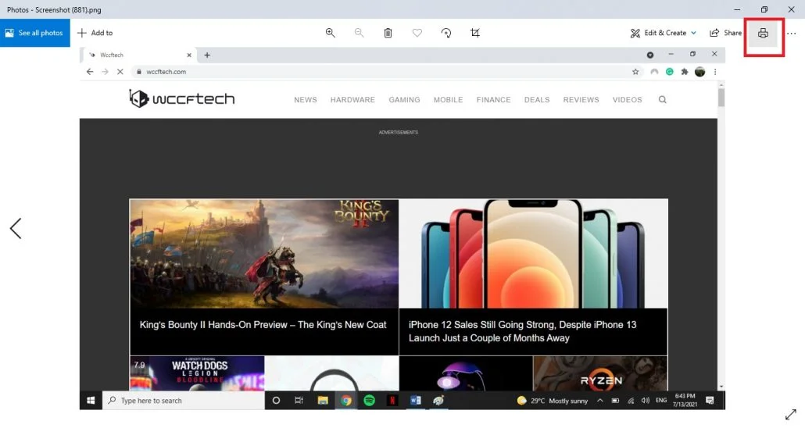Open the FINANCE navigation item

pos(493,99)
